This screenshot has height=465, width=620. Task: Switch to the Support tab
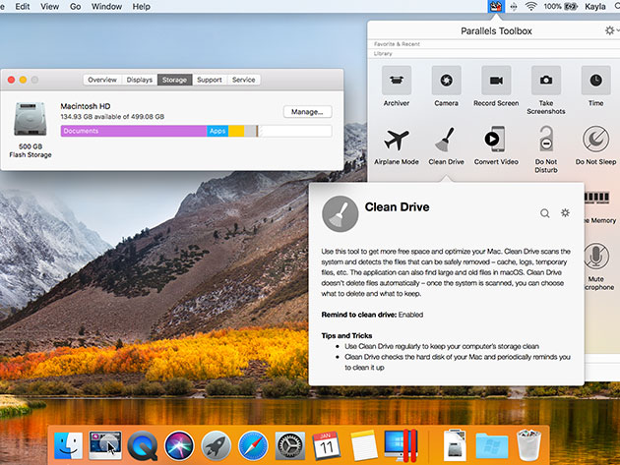210,80
